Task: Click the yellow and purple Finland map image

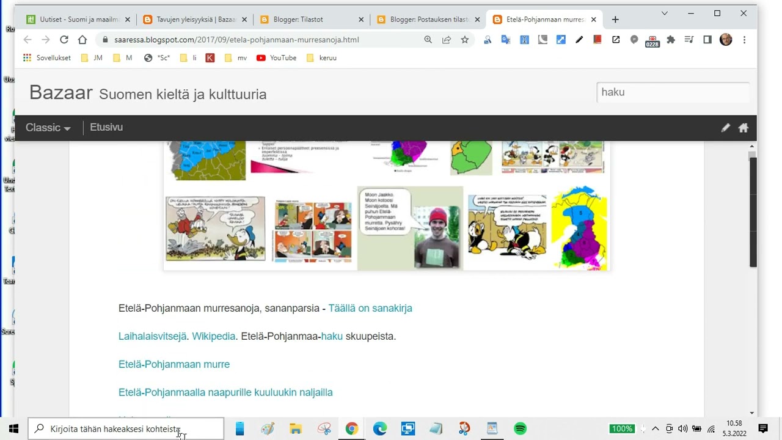Action: tap(579, 228)
